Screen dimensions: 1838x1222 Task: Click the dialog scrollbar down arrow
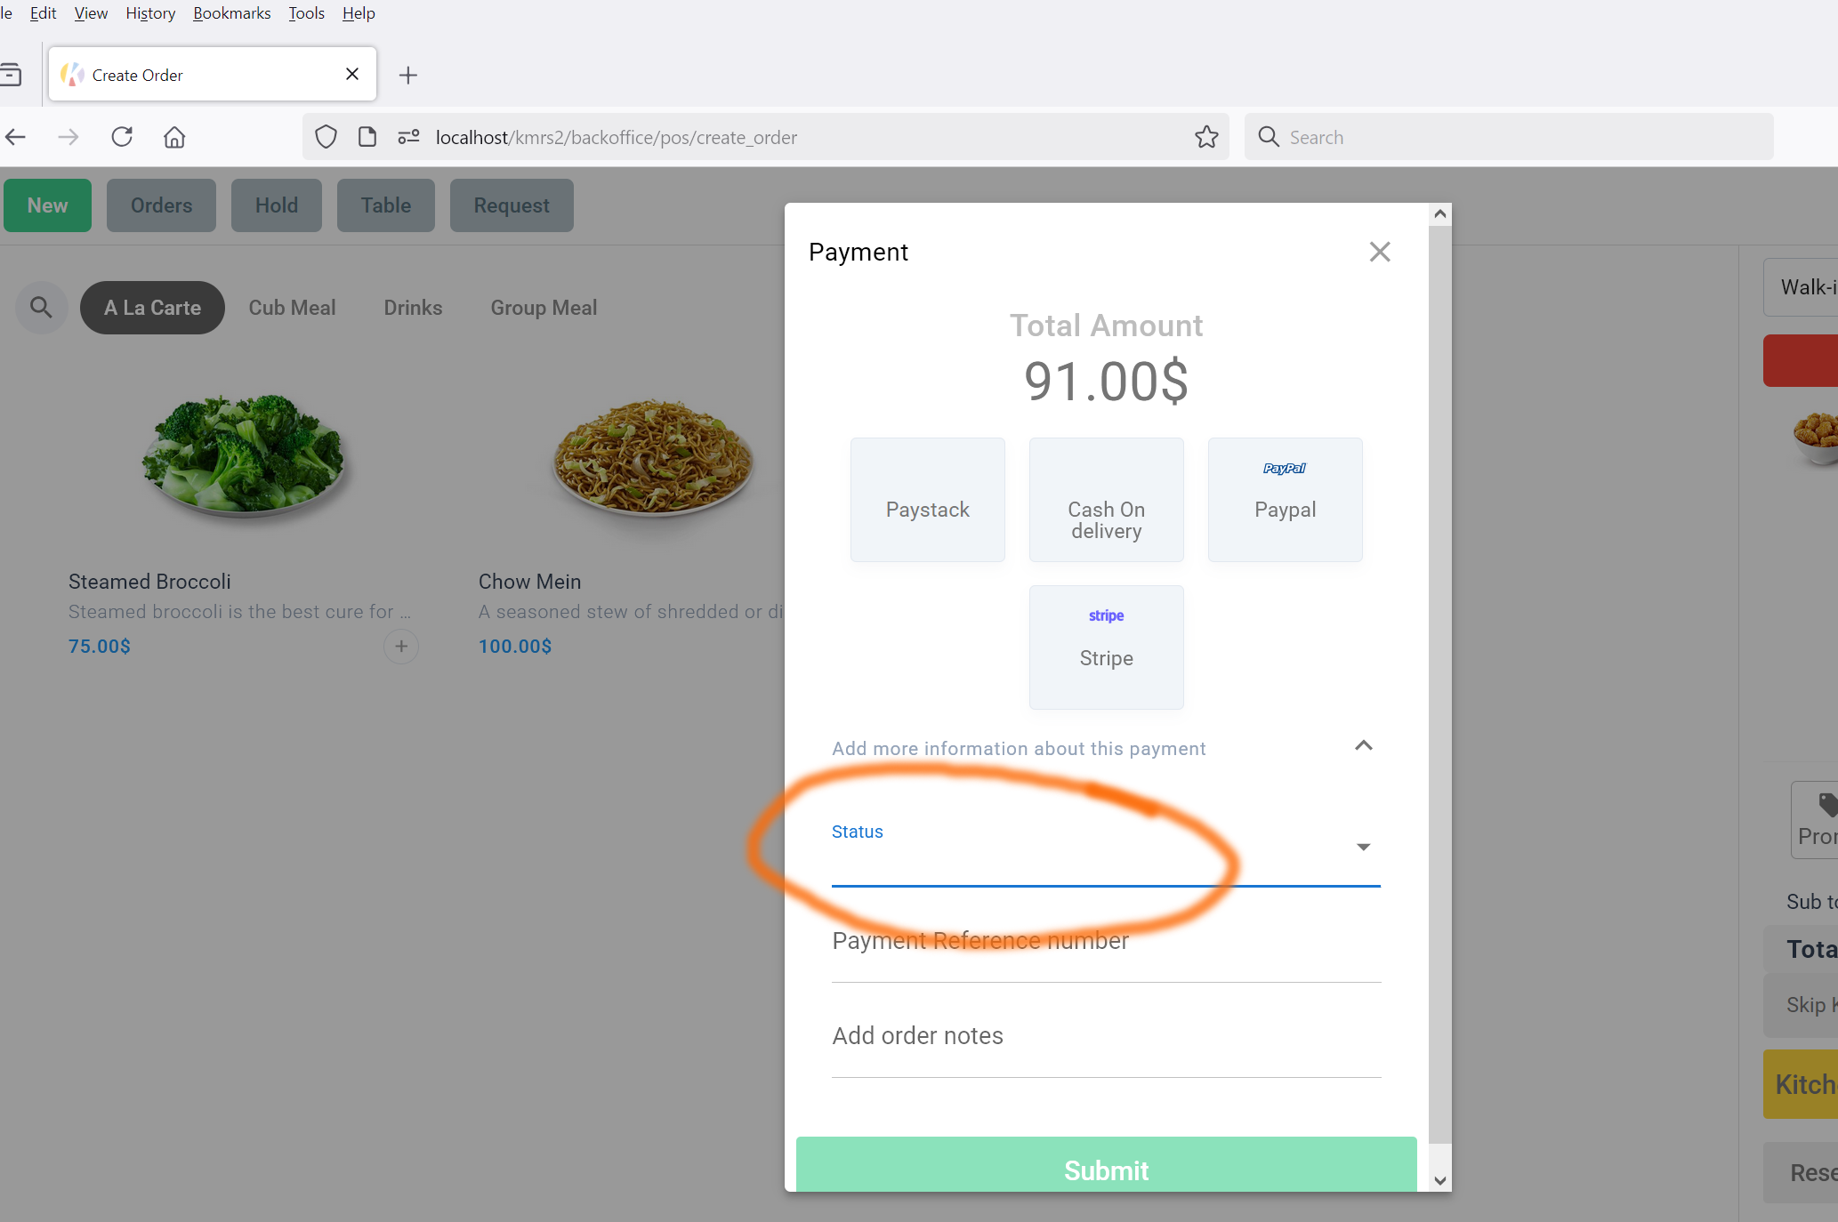[1440, 1180]
